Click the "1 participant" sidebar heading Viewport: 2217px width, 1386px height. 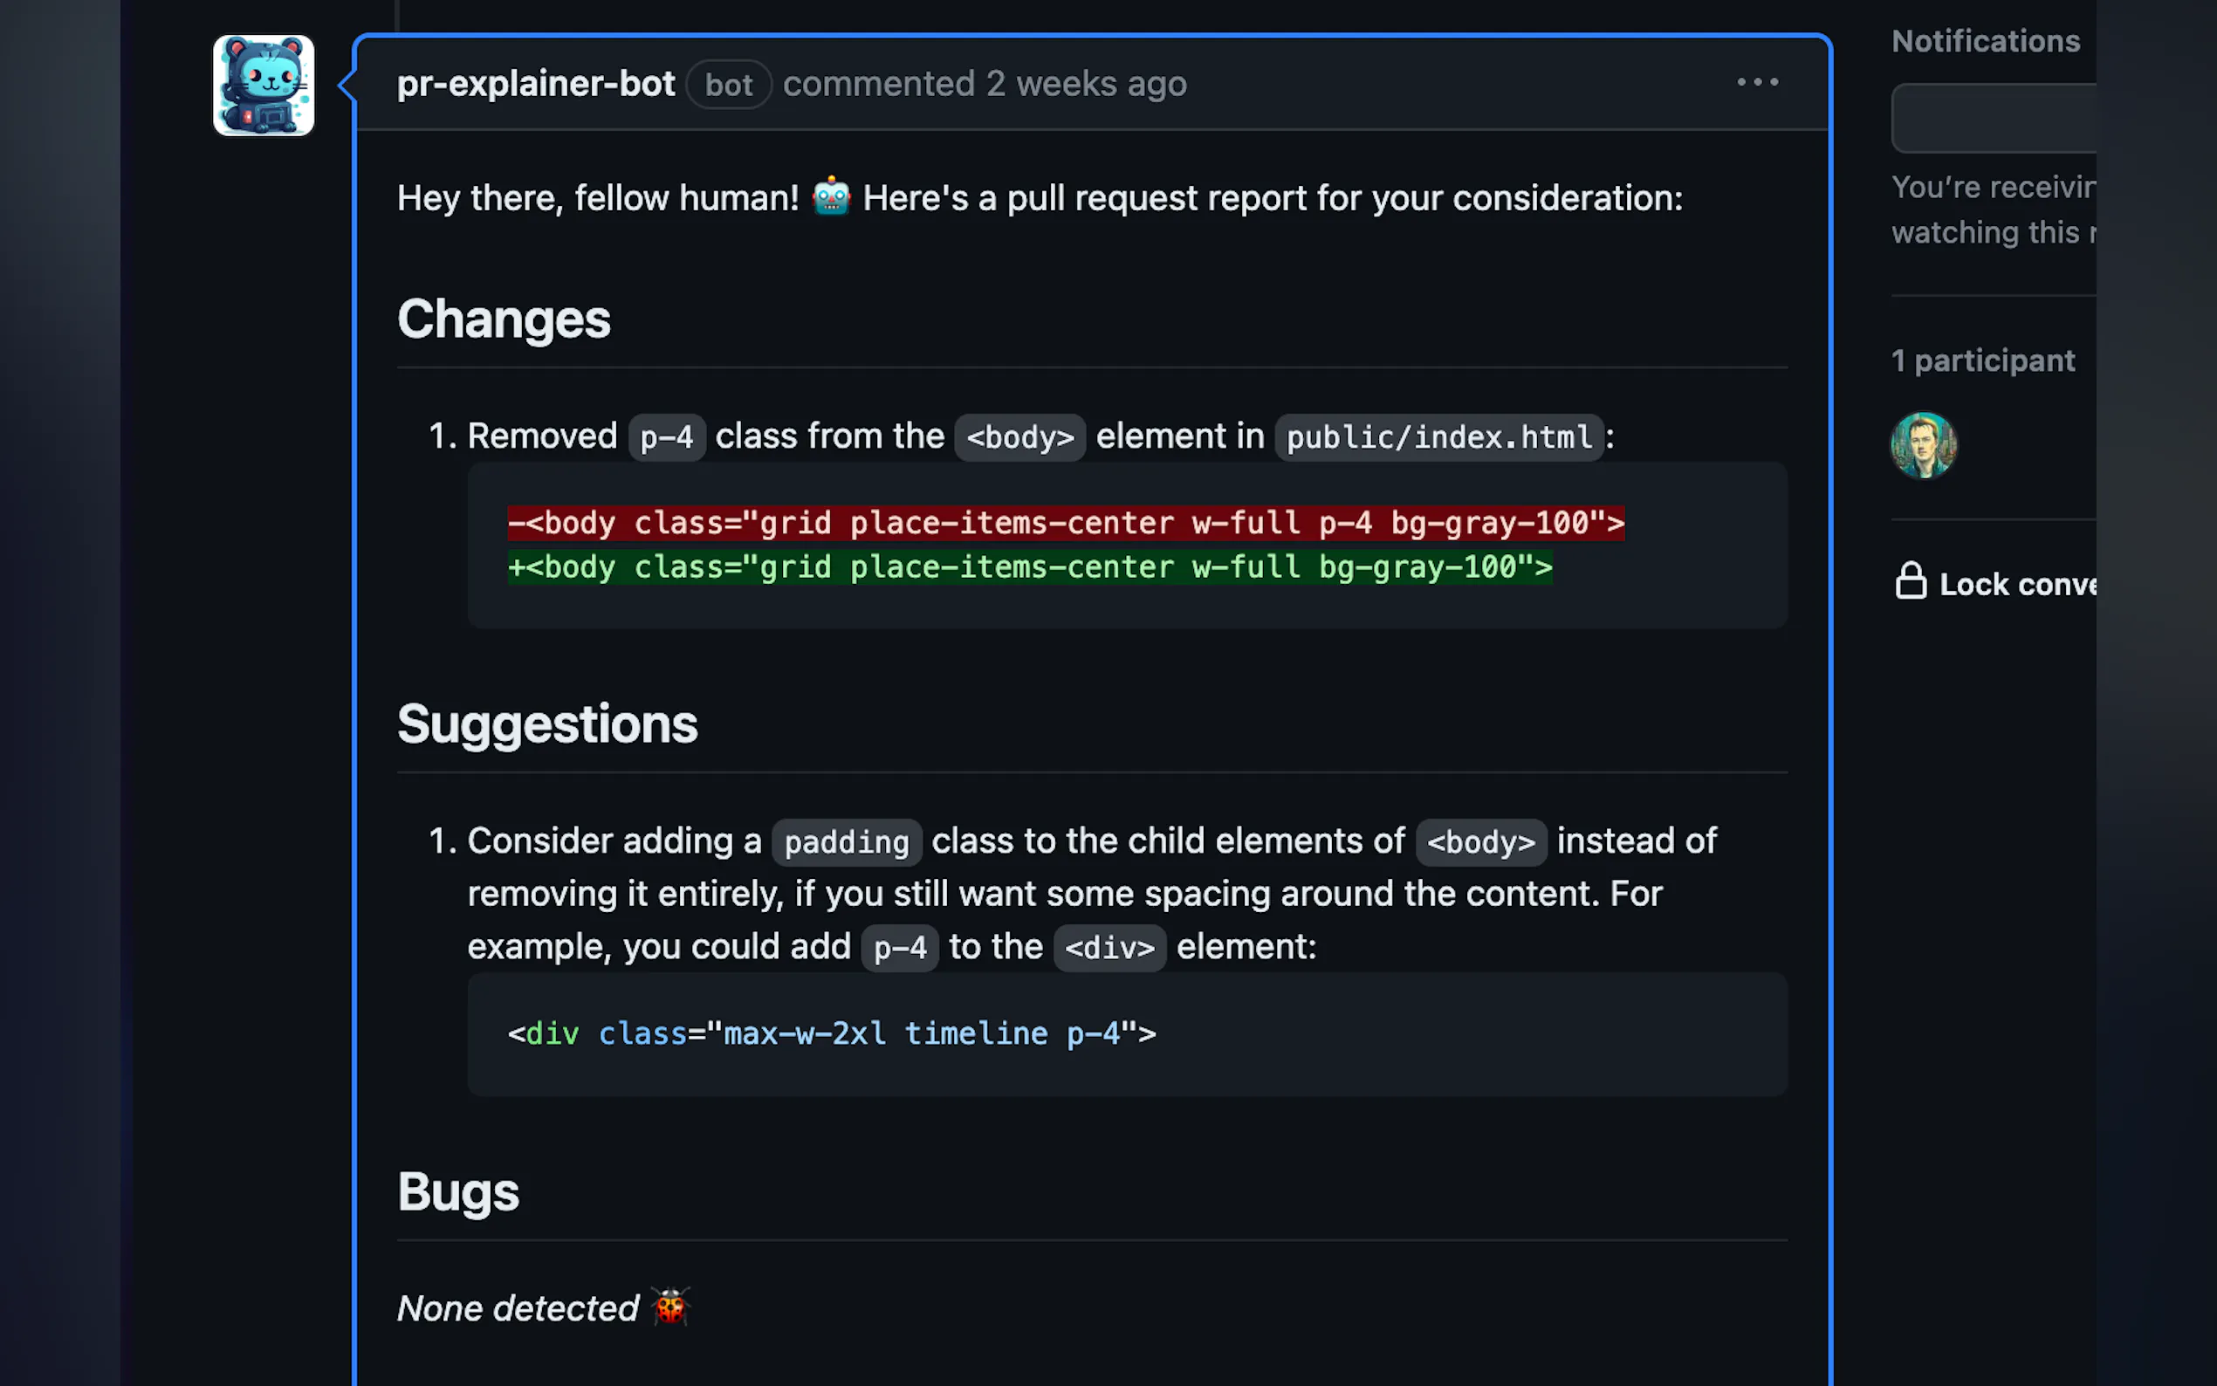point(1982,361)
